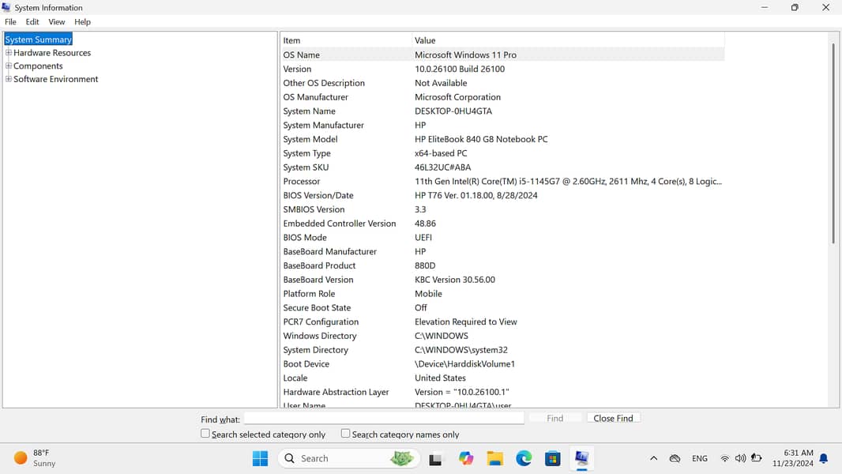Open the View menu

point(57,22)
